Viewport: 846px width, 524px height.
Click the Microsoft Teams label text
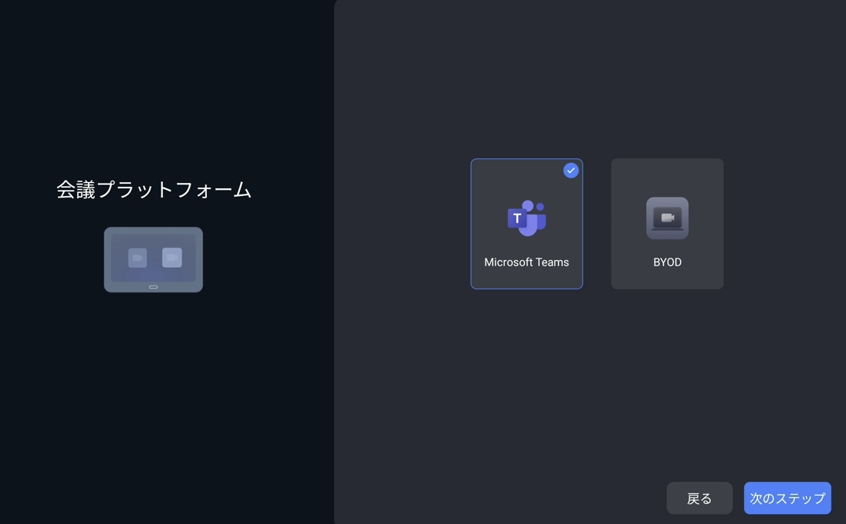tap(526, 262)
